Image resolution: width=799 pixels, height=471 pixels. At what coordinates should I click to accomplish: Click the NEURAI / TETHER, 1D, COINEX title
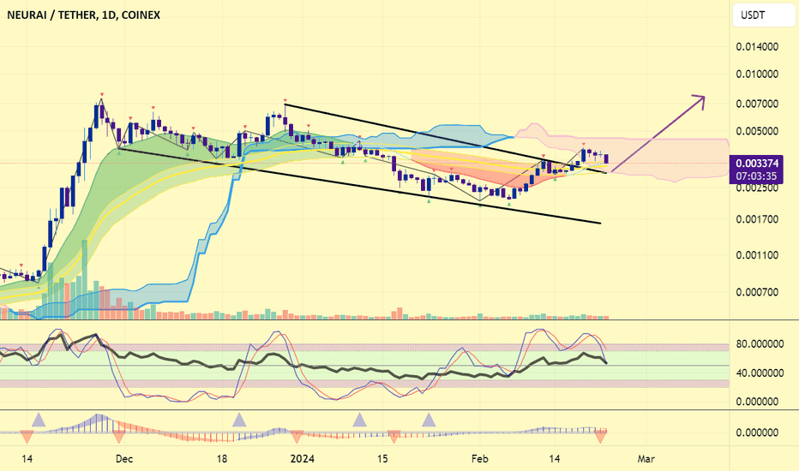point(83,15)
